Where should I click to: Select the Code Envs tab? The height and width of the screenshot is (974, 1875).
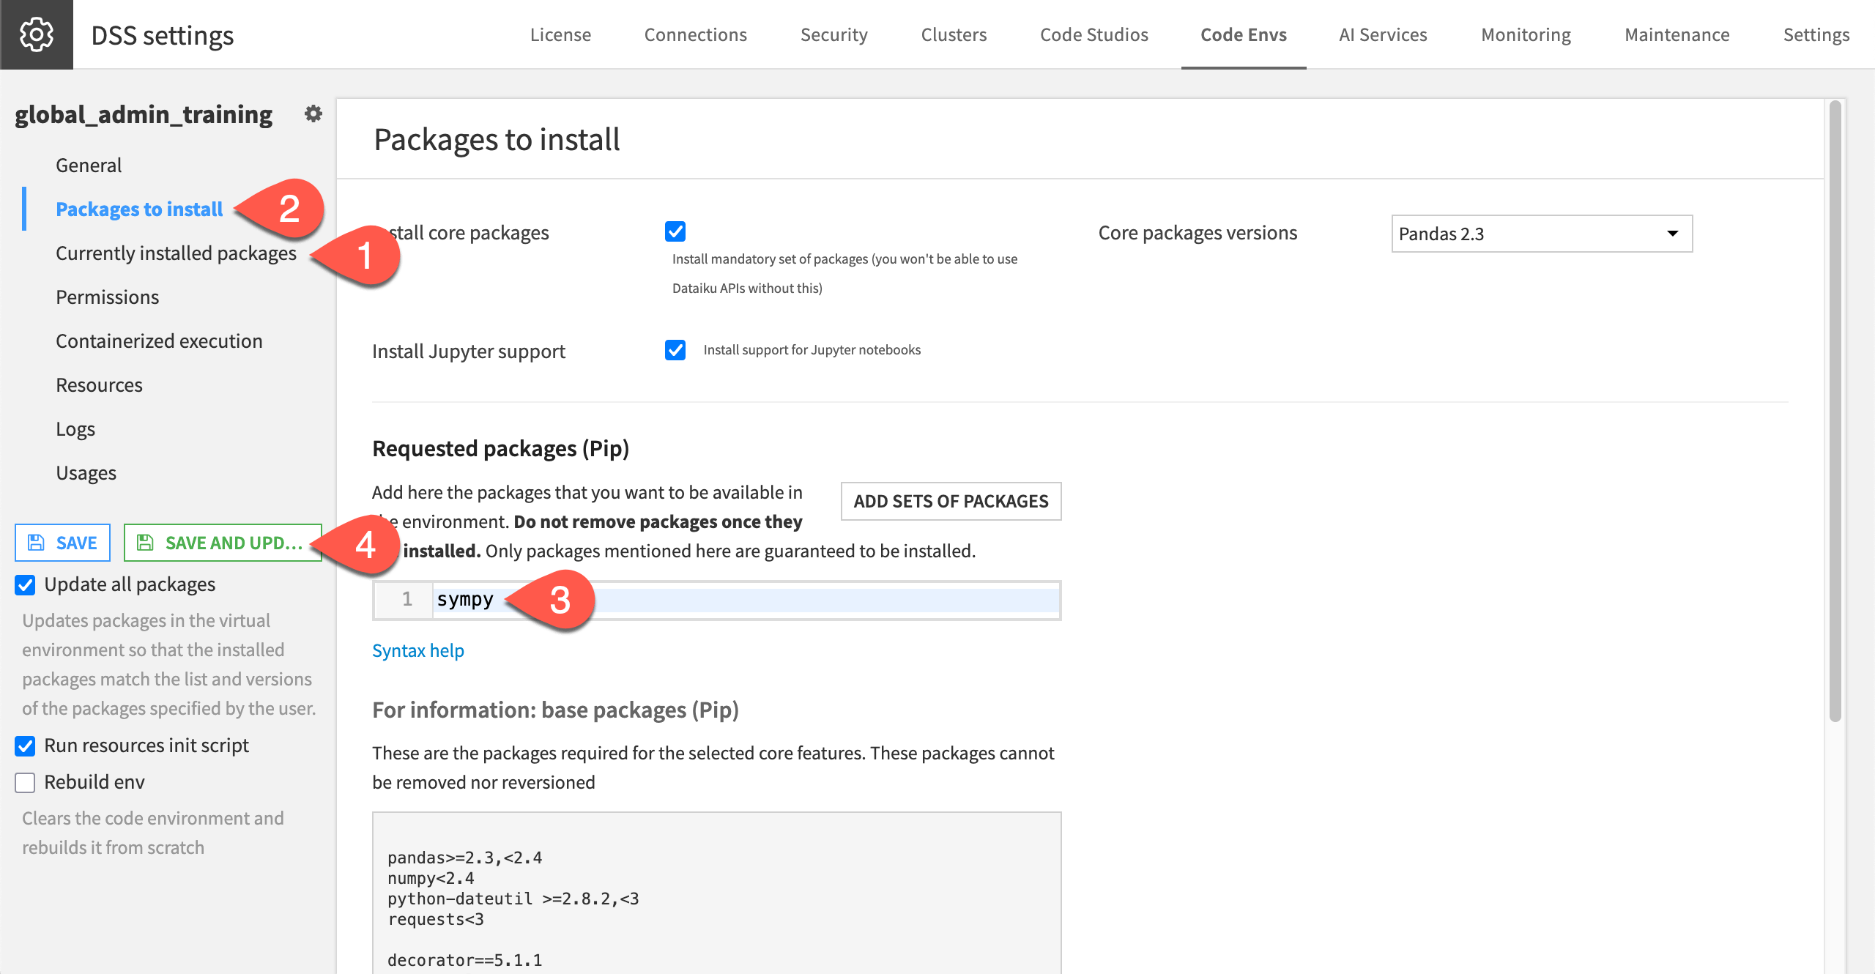coord(1244,34)
